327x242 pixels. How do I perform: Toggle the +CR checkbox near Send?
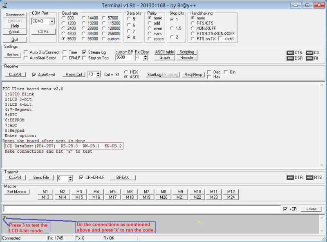(285, 209)
